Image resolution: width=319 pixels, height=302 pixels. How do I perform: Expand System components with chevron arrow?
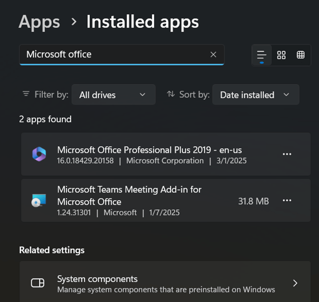coord(295,283)
